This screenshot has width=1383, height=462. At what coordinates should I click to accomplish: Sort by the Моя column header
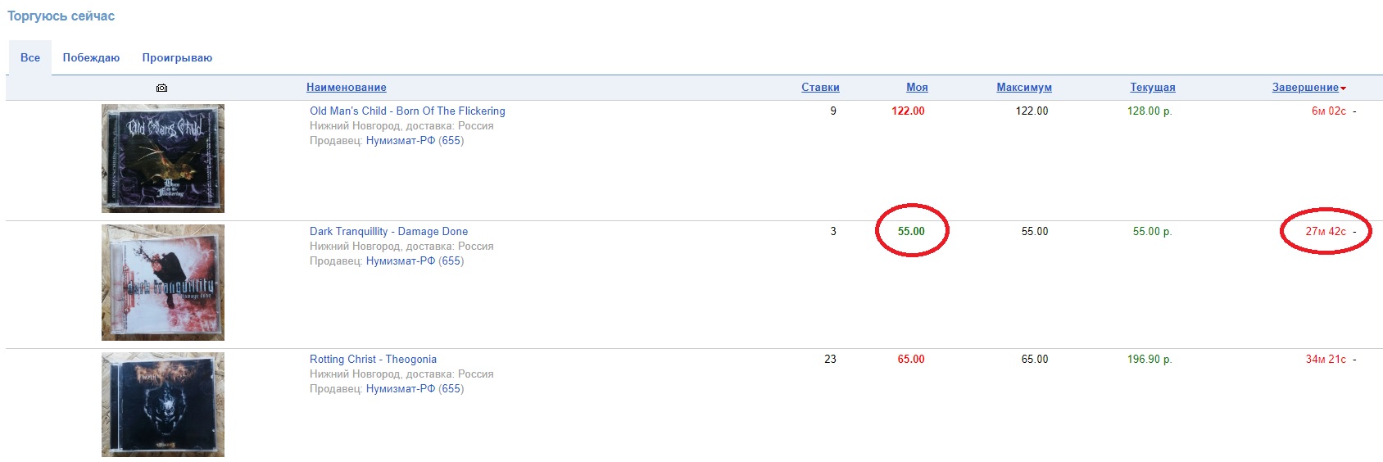click(917, 88)
